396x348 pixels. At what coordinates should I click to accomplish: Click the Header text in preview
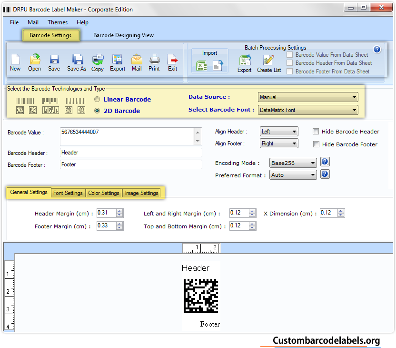(x=196, y=268)
